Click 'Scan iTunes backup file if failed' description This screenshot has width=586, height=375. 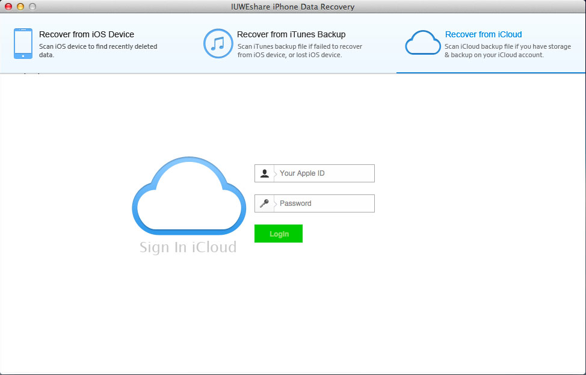(300, 51)
